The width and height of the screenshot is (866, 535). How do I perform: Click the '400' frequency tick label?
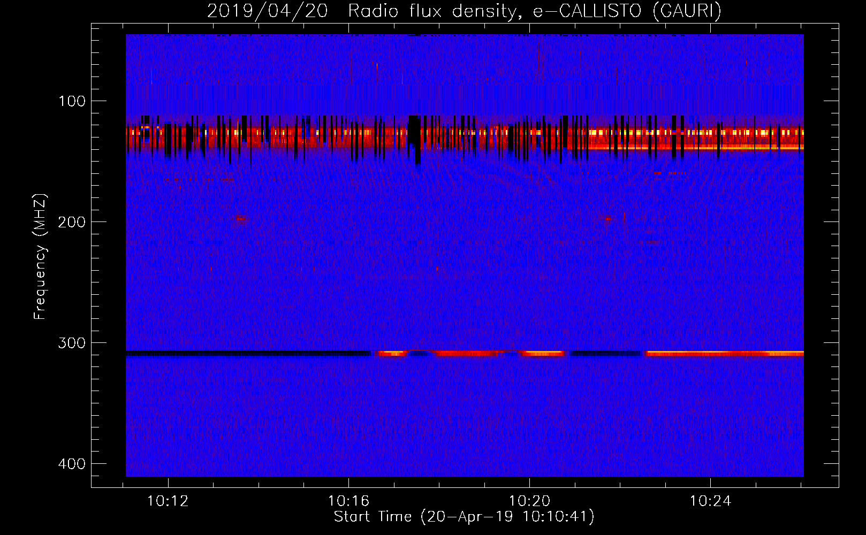coord(72,464)
